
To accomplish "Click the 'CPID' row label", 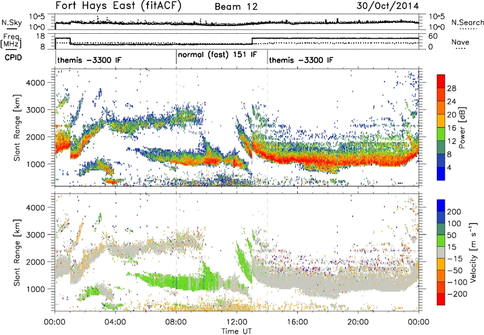I will [13, 57].
